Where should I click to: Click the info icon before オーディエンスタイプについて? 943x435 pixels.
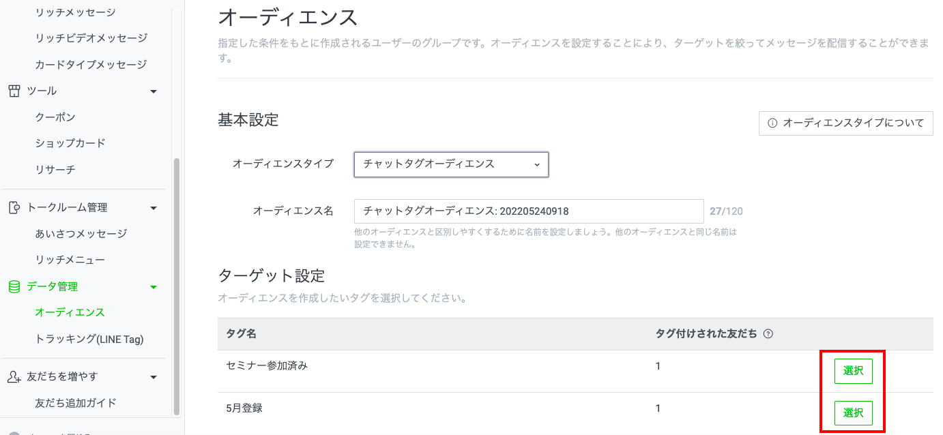pos(772,123)
